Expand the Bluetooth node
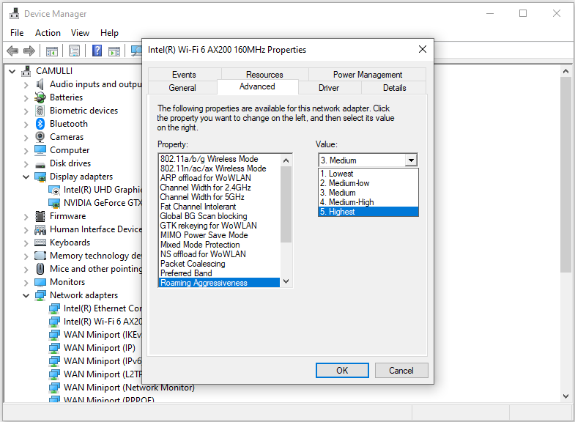The width and height of the screenshot is (575, 422). (26, 125)
